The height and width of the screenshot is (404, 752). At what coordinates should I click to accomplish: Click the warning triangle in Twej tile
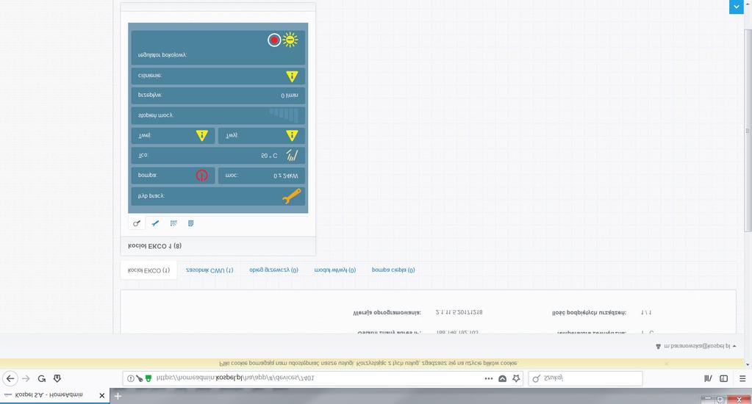pyautogui.click(x=202, y=136)
